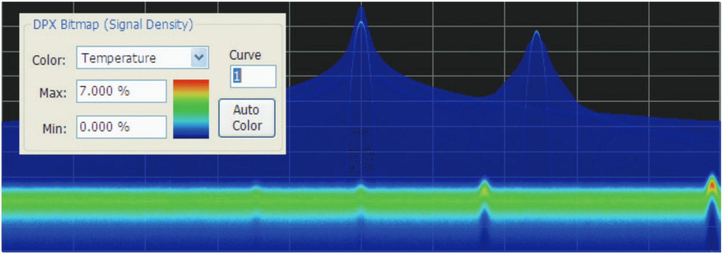Click the temperature gradient color bar
This screenshot has width=723, height=254.
tap(191, 109)
